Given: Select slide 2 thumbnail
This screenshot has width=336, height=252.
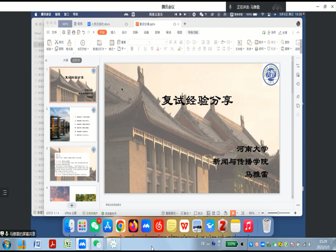Looking at the screenshot, I should (73, 124).
